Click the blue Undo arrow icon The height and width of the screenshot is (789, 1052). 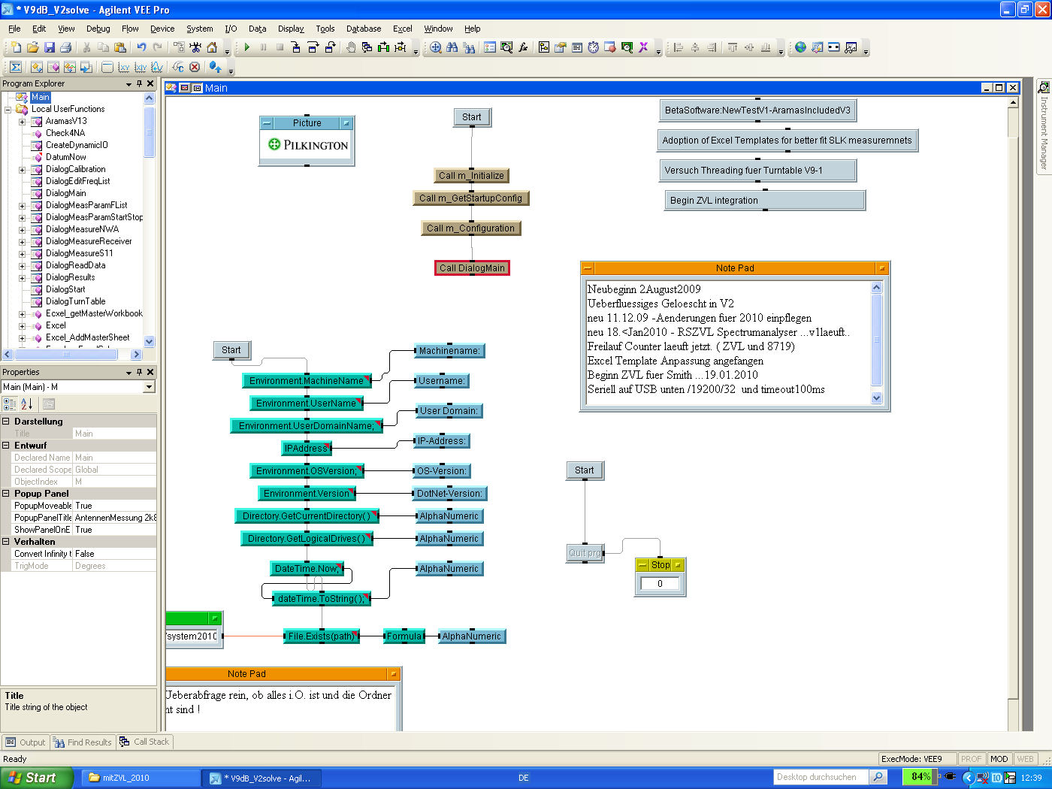[141, 47]
